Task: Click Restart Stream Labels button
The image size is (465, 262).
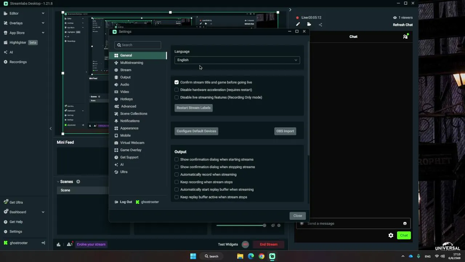Action: pos(194,108)
